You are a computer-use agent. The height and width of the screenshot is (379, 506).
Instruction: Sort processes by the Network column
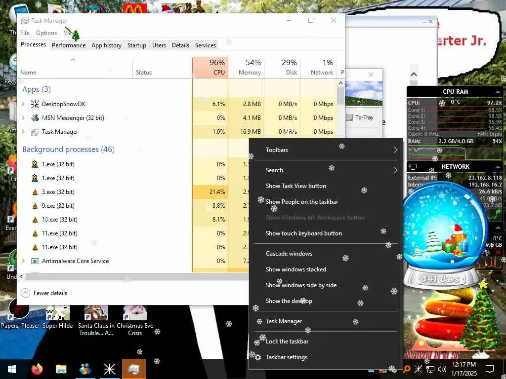[x=319, y=67]
